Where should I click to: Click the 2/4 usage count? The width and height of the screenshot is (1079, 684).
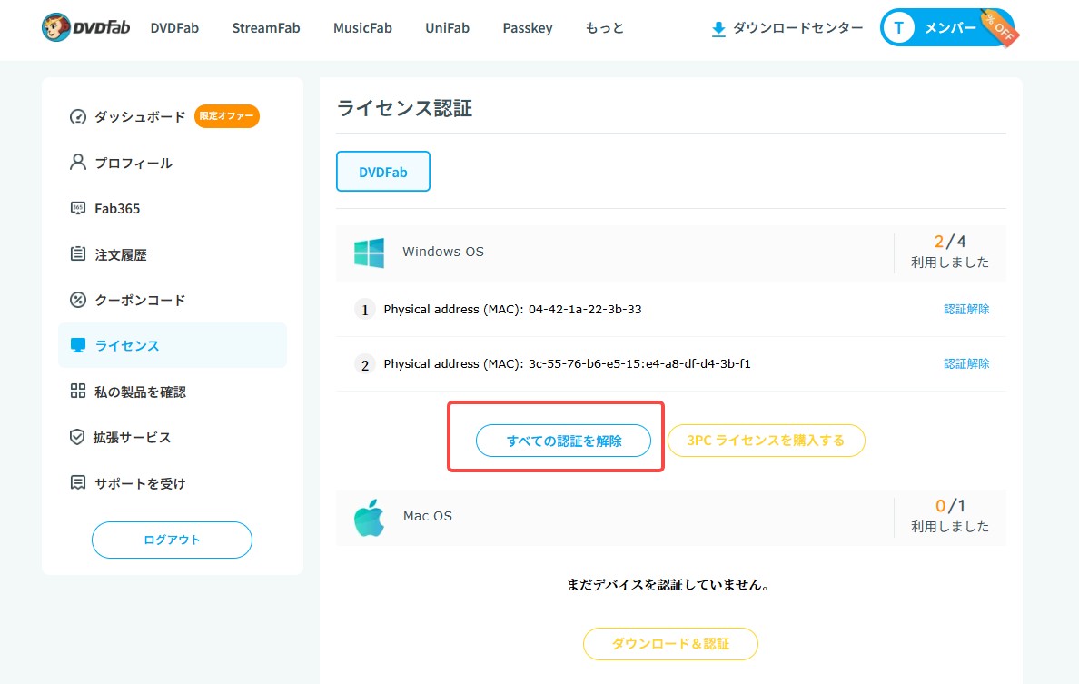click(950, 242)
